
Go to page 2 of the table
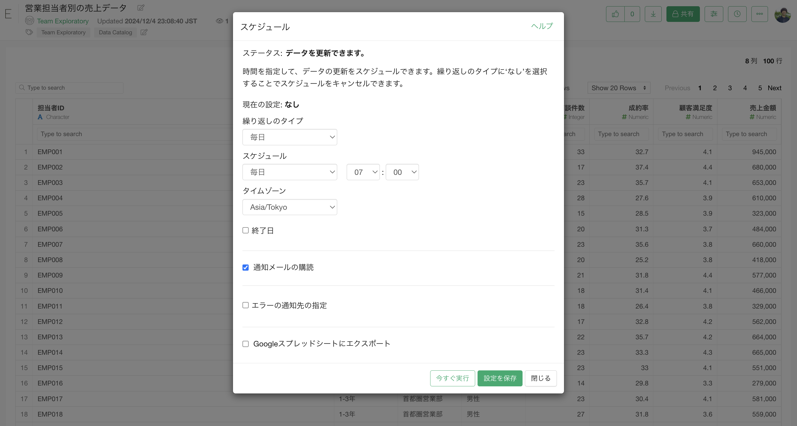pos(715,88)
